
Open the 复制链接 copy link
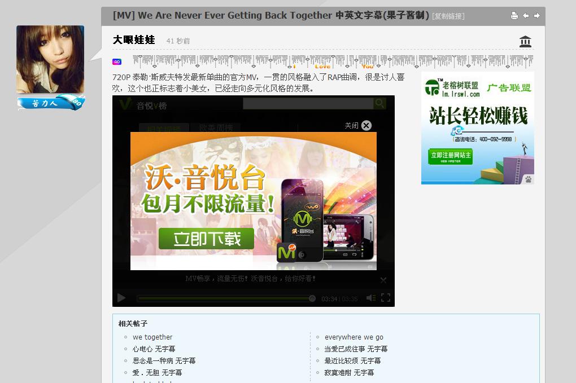point(449,16)
